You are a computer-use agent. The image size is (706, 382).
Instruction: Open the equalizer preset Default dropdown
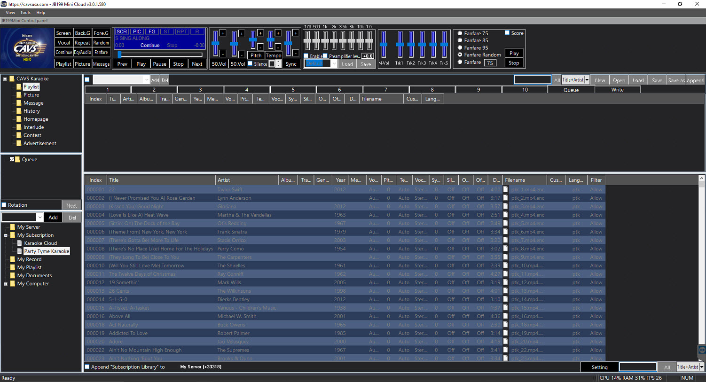click(334, 64)
